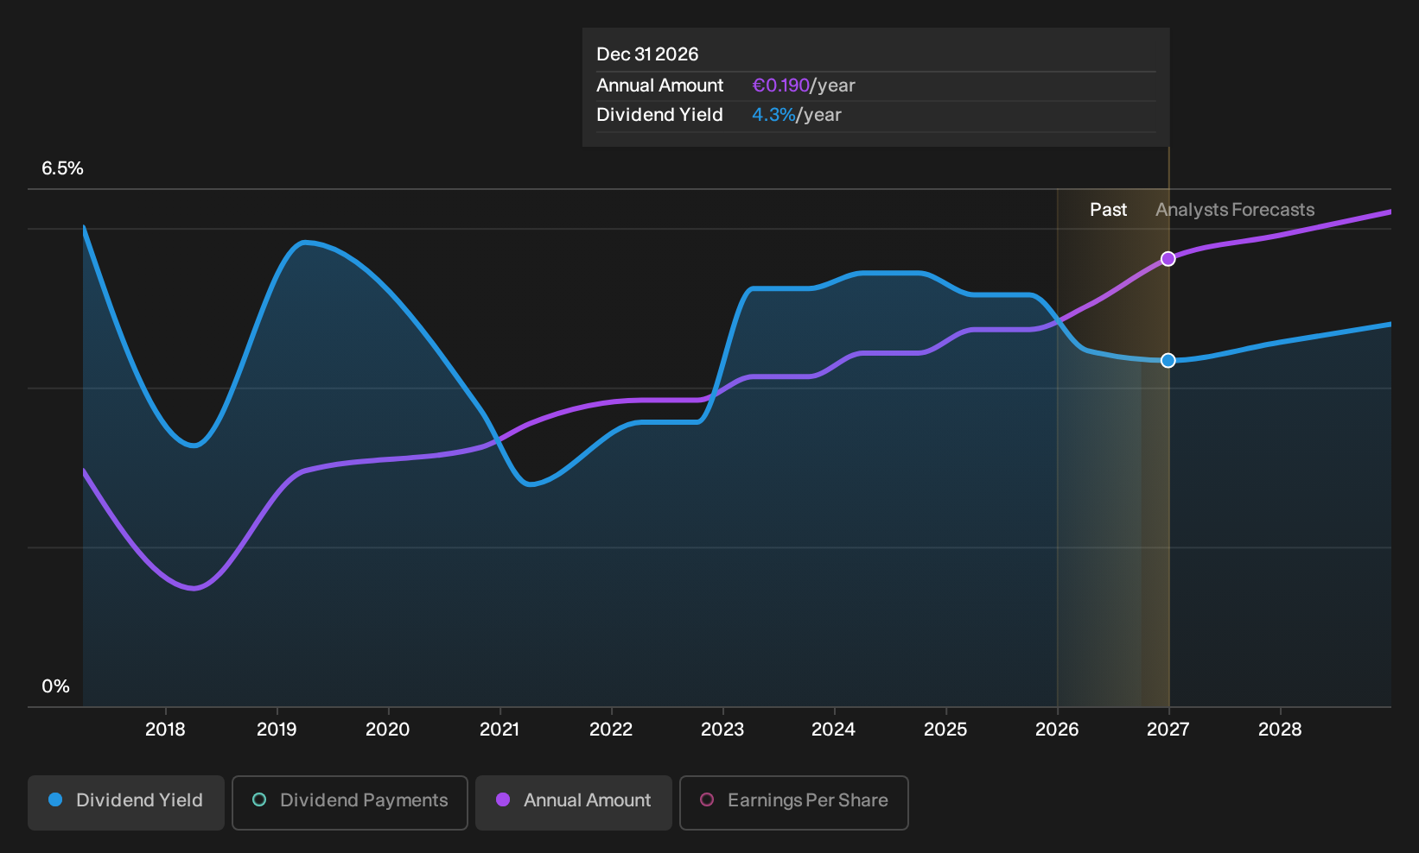The image size is (1419, 853).
Task: Toggle the Dividend Yield series
Action: tap(126, 802)
